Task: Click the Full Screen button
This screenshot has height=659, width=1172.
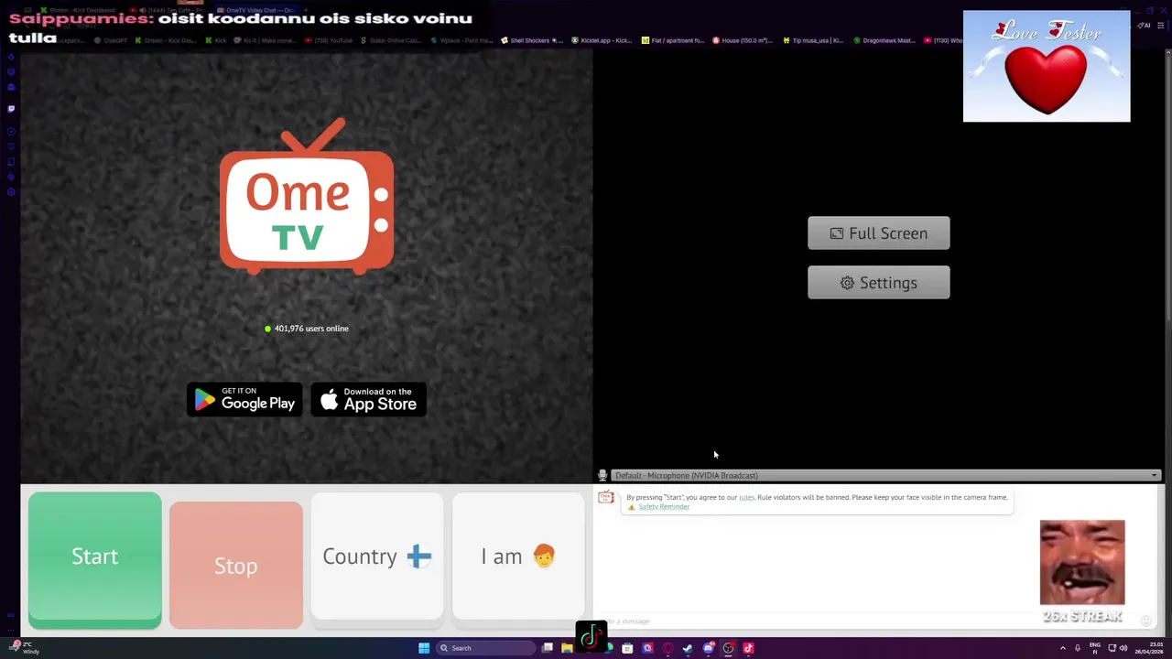Action: point(878,233)
